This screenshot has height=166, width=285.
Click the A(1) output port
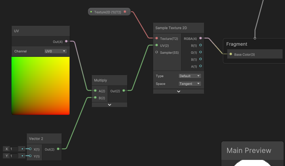click(x=200, y=66)
